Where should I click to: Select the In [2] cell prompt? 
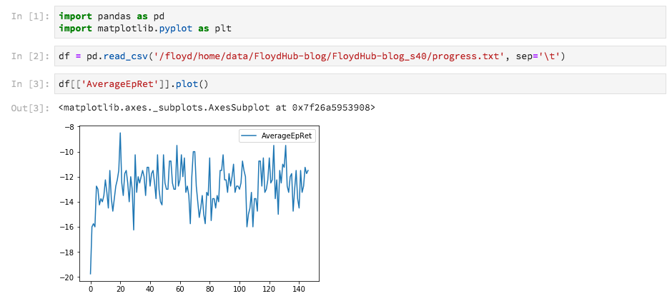(x=30, y=56)
